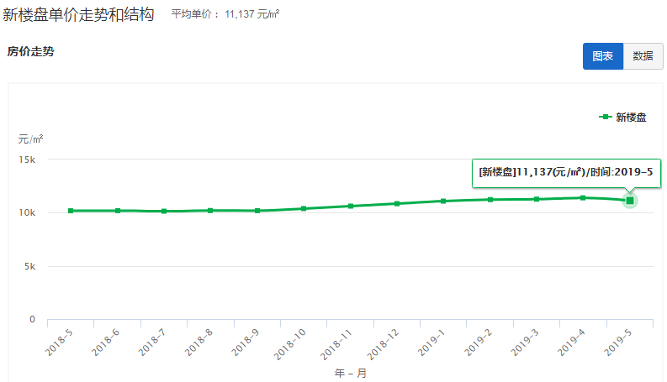
Task: Switch to the 图表 chart tab
Action: (x=603, y=56)
